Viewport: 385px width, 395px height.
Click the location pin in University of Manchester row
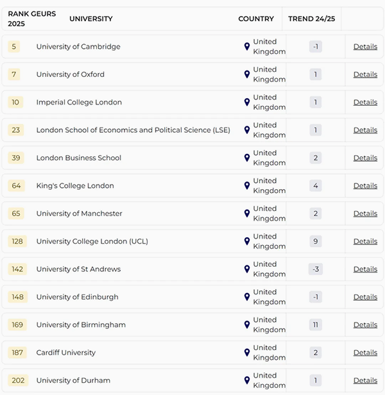(x=247, y=214)
